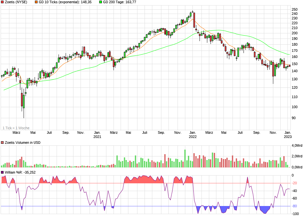Screen dimensions: 304x217
Task: Select the purple William %R indicator square
Action: [3, 173]
